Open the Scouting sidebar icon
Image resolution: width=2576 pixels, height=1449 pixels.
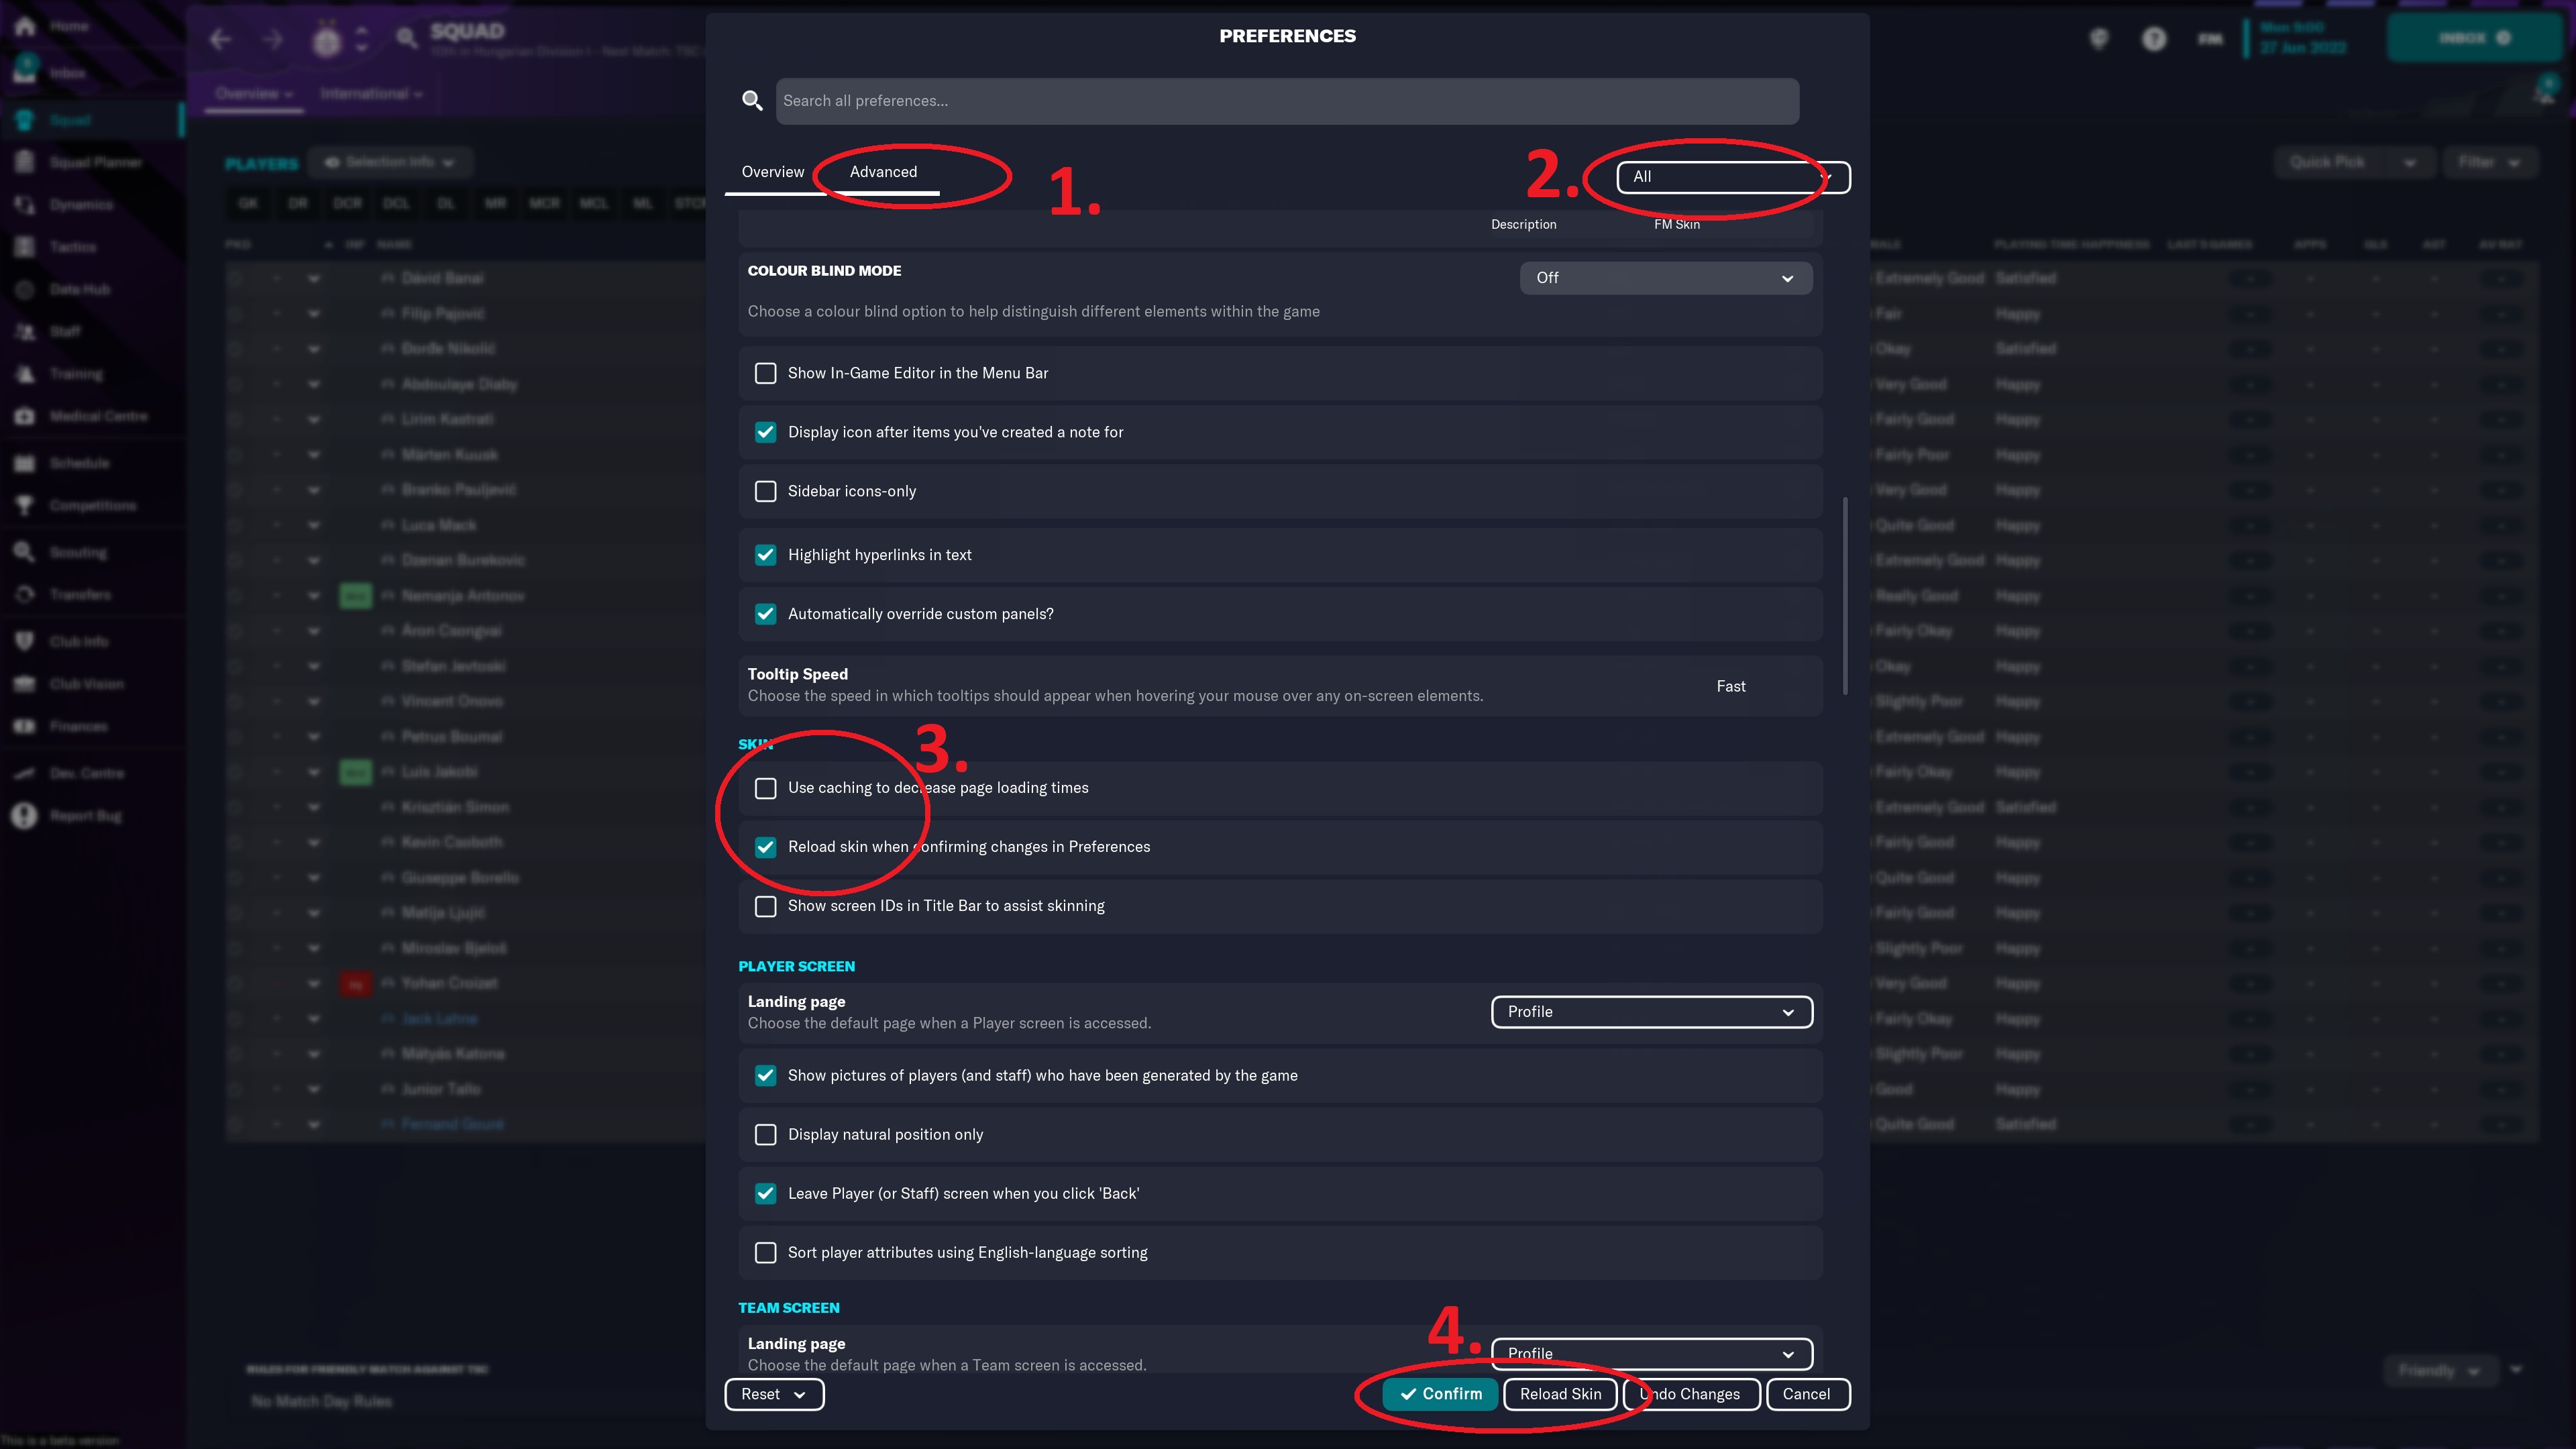tap(25, 552)
